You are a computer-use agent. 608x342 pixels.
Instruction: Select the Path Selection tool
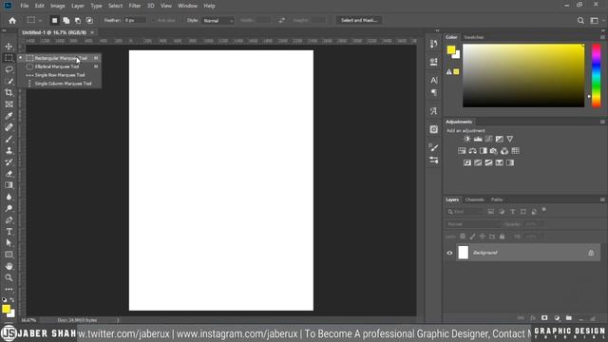9,243
